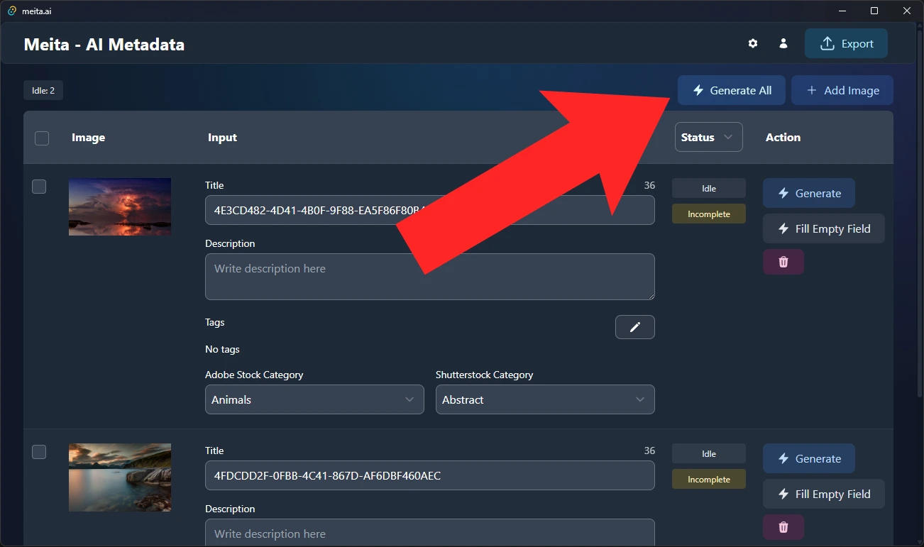Delete the first image via trash icon
924x547 pixels.
783,261
